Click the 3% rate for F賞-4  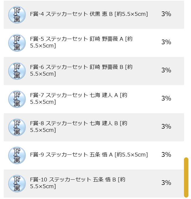pos(166,14)
